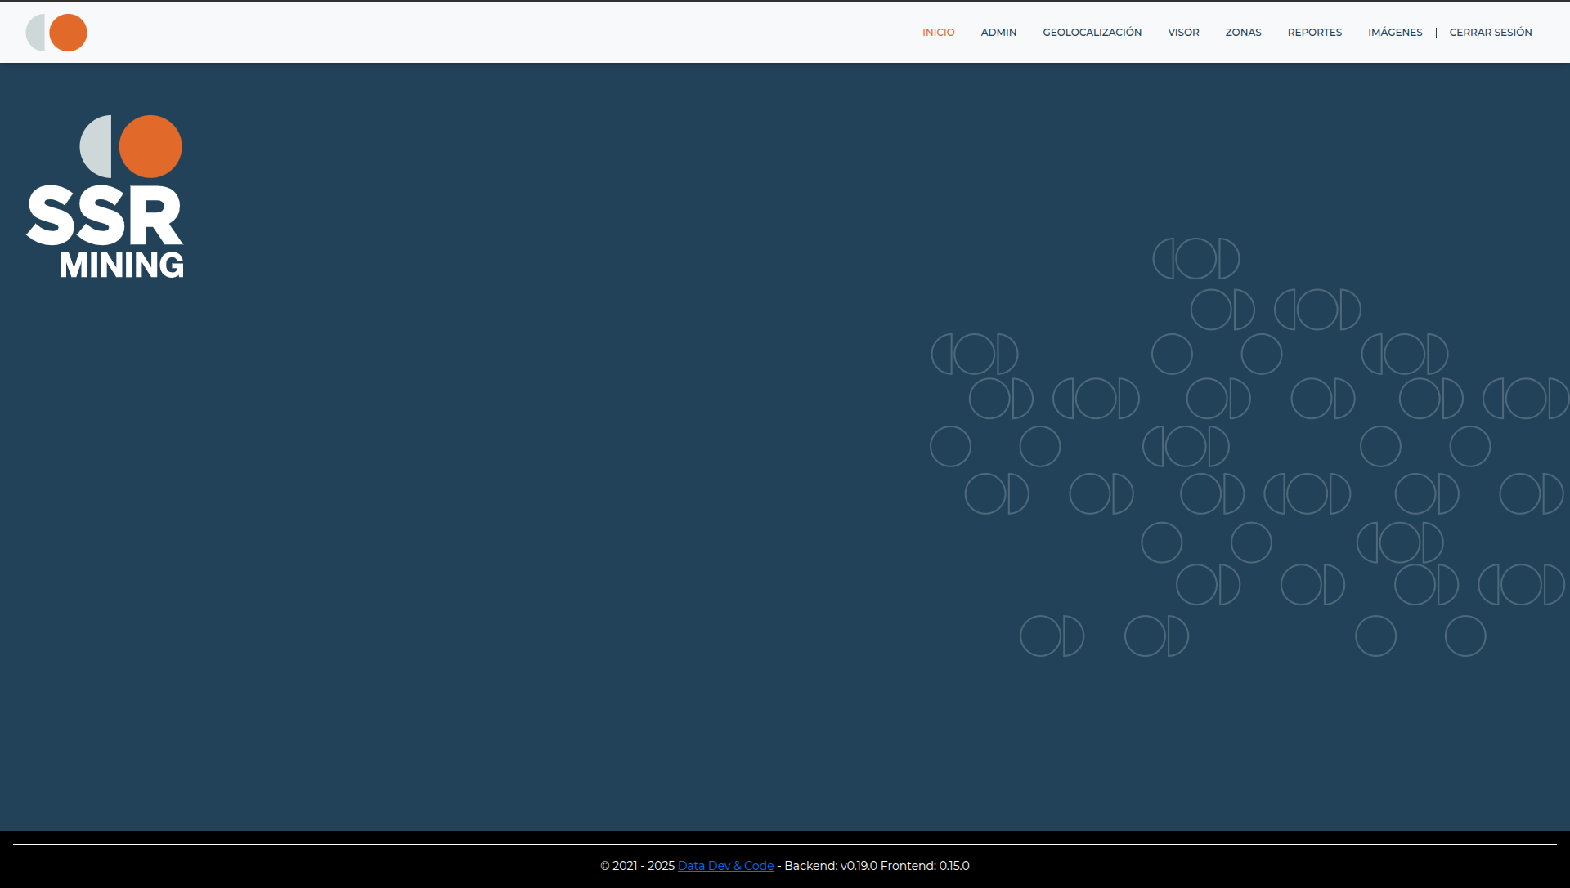Click the small SSR logo in navbar

(56, 33)
